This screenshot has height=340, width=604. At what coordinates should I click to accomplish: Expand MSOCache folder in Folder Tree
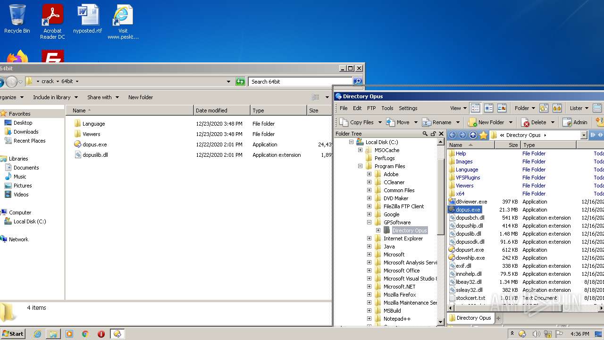coord(360,150)
